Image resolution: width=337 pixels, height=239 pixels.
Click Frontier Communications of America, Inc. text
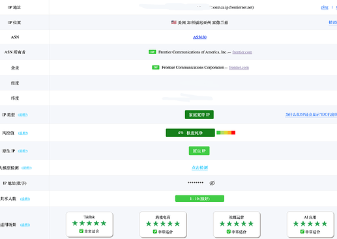(192, 52)
